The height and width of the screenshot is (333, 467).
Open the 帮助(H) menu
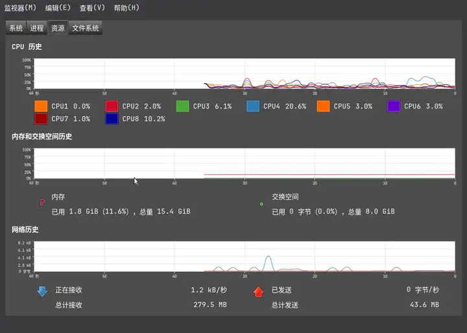(x=126, y=8)
